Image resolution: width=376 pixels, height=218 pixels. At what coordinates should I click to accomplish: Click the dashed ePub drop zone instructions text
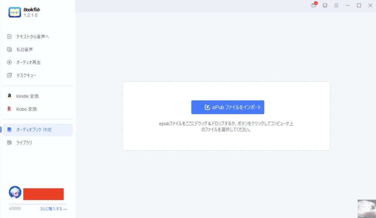click(226, 127)
